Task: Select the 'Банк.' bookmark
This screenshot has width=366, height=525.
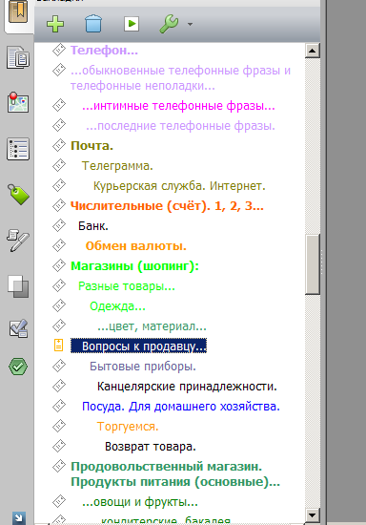Action: [93, 226]
